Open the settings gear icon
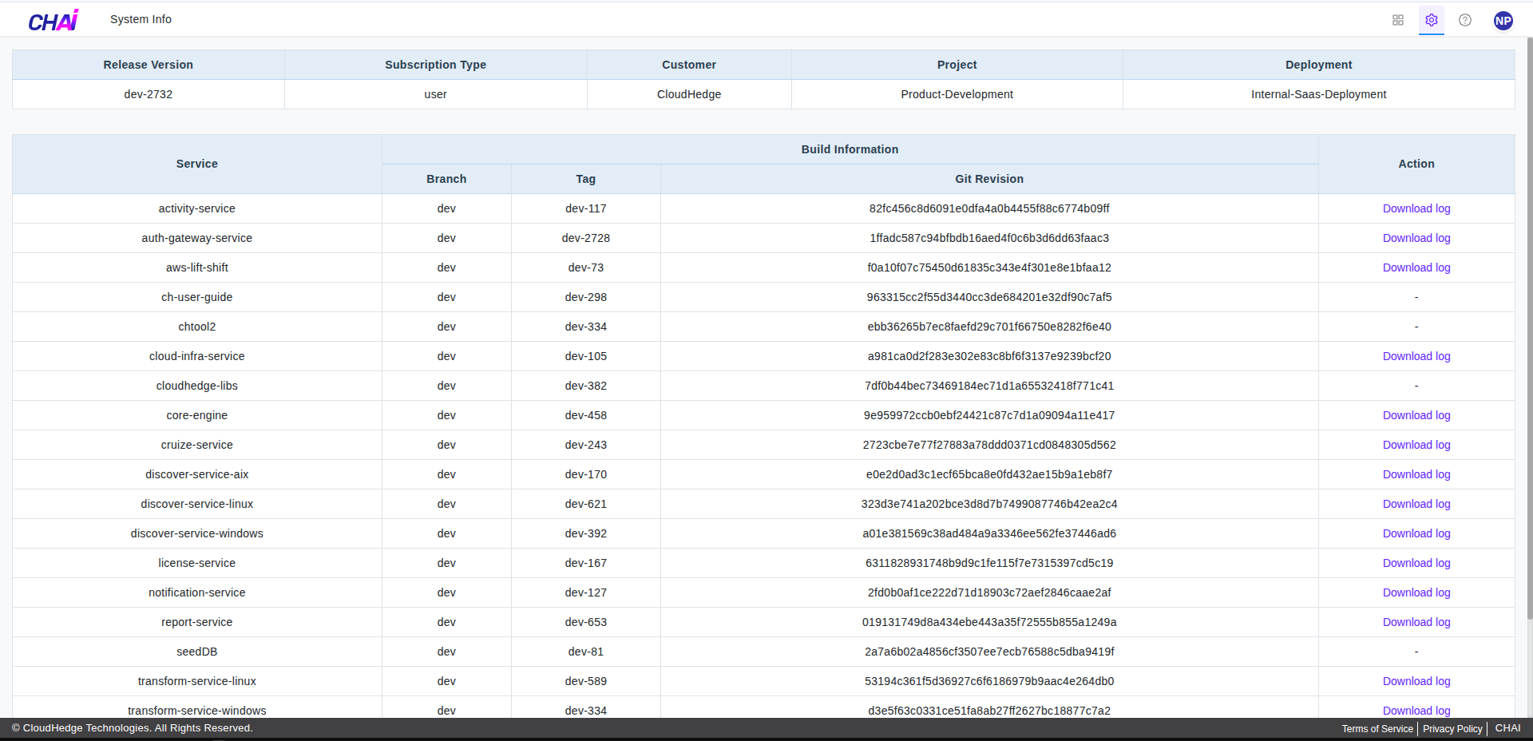The width and height of the screenshot is (1533, 741). [x=1432, y=20]
